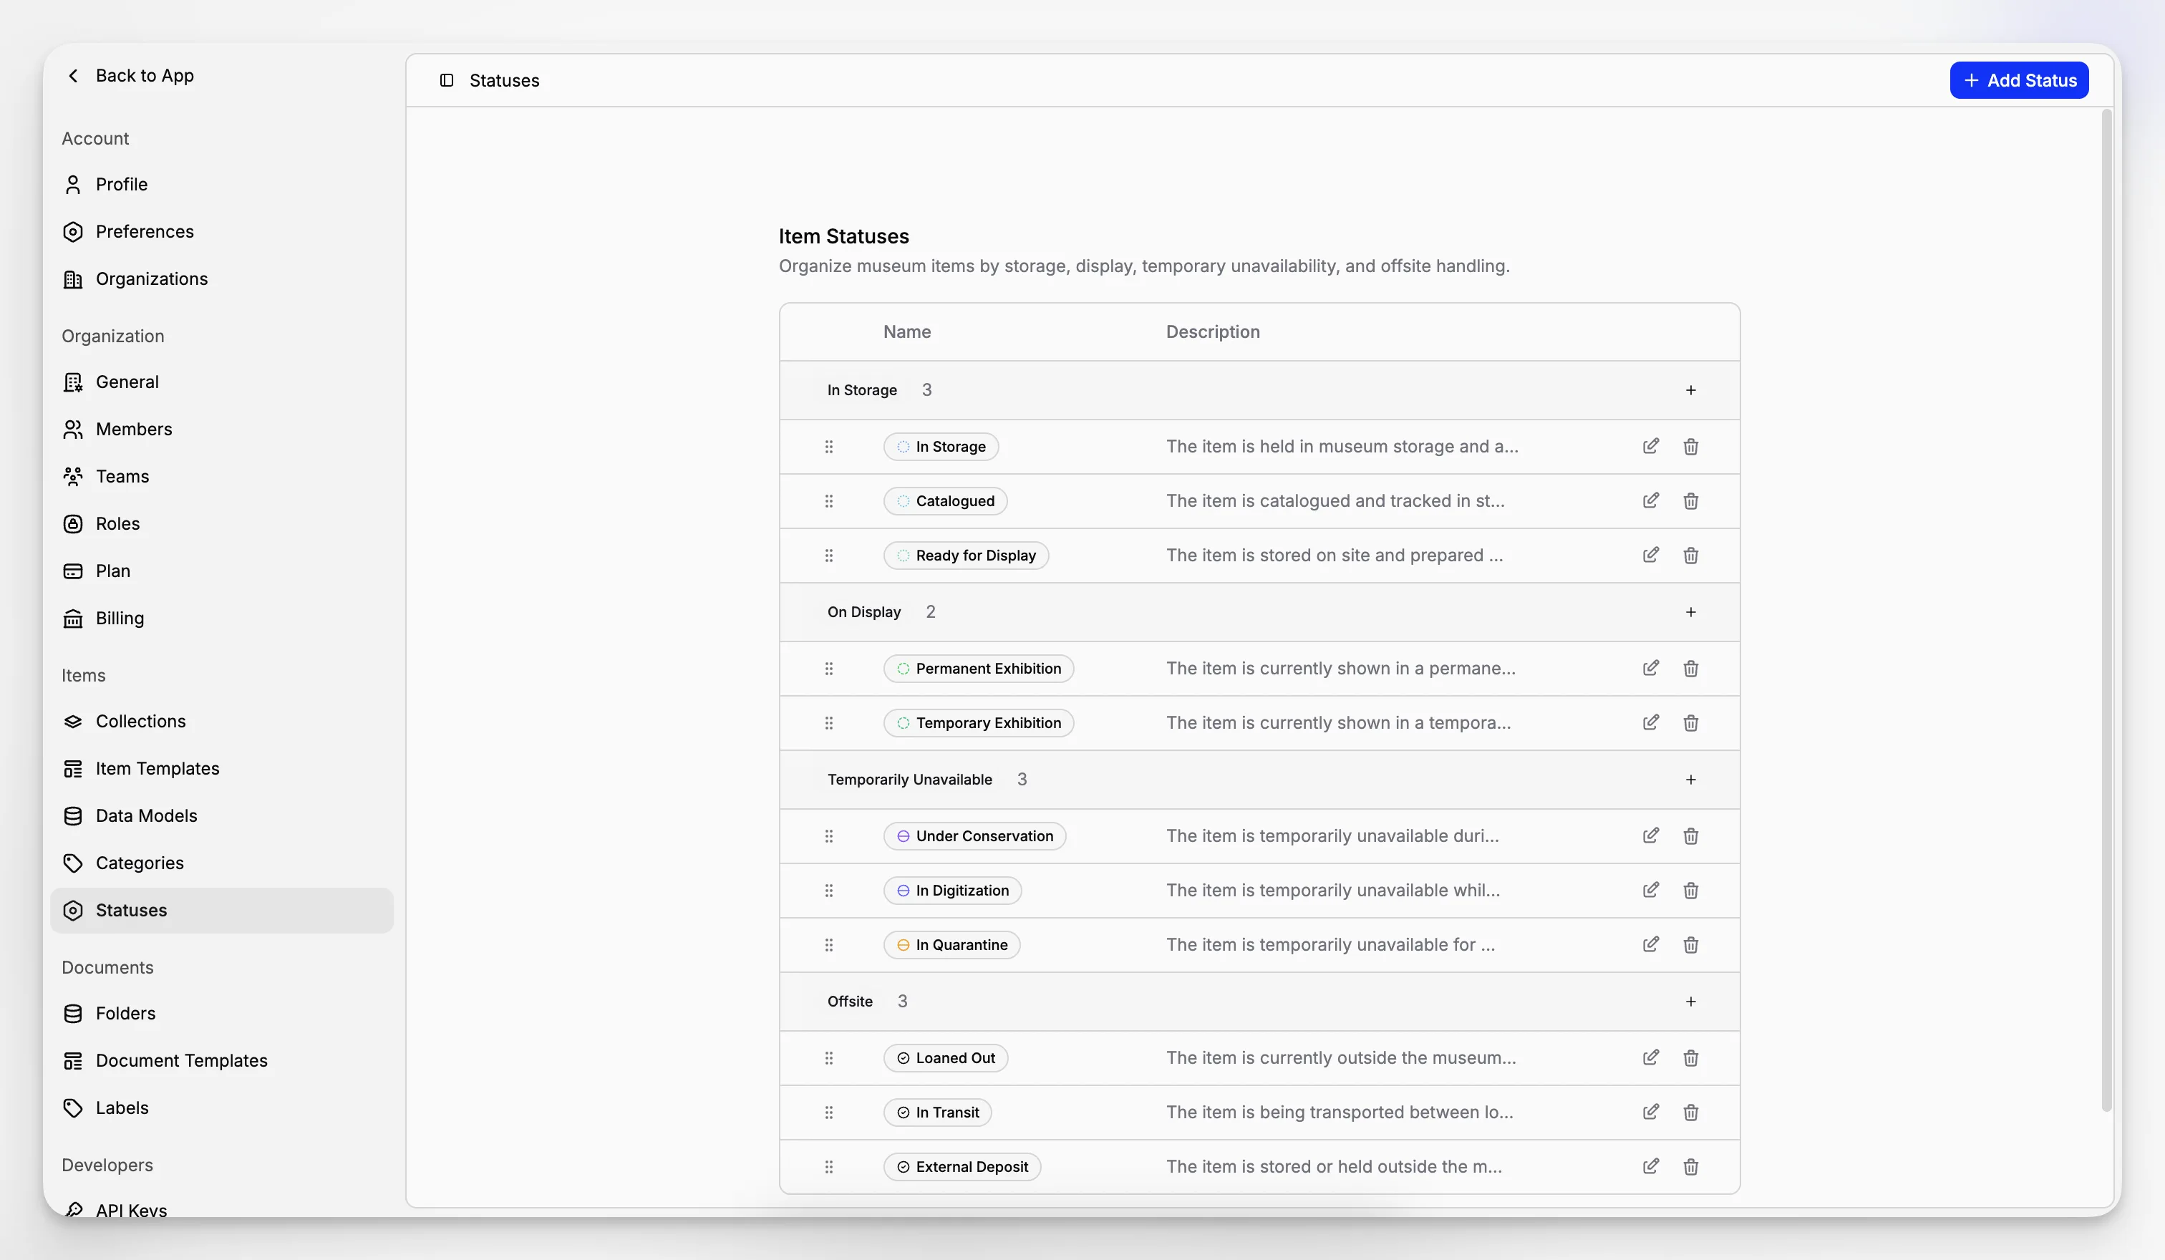Click the main content vertical scrollbar
2165x1260 pixels.
pyautogui.click(x=2106, y=610)
